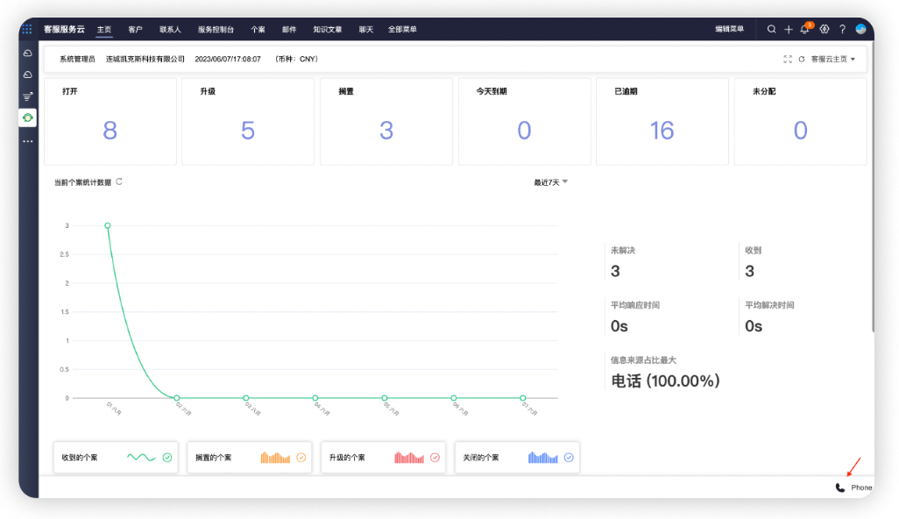Open the user avatar menu
This screenshot has height=519, width=899.
tap(860, 29)
